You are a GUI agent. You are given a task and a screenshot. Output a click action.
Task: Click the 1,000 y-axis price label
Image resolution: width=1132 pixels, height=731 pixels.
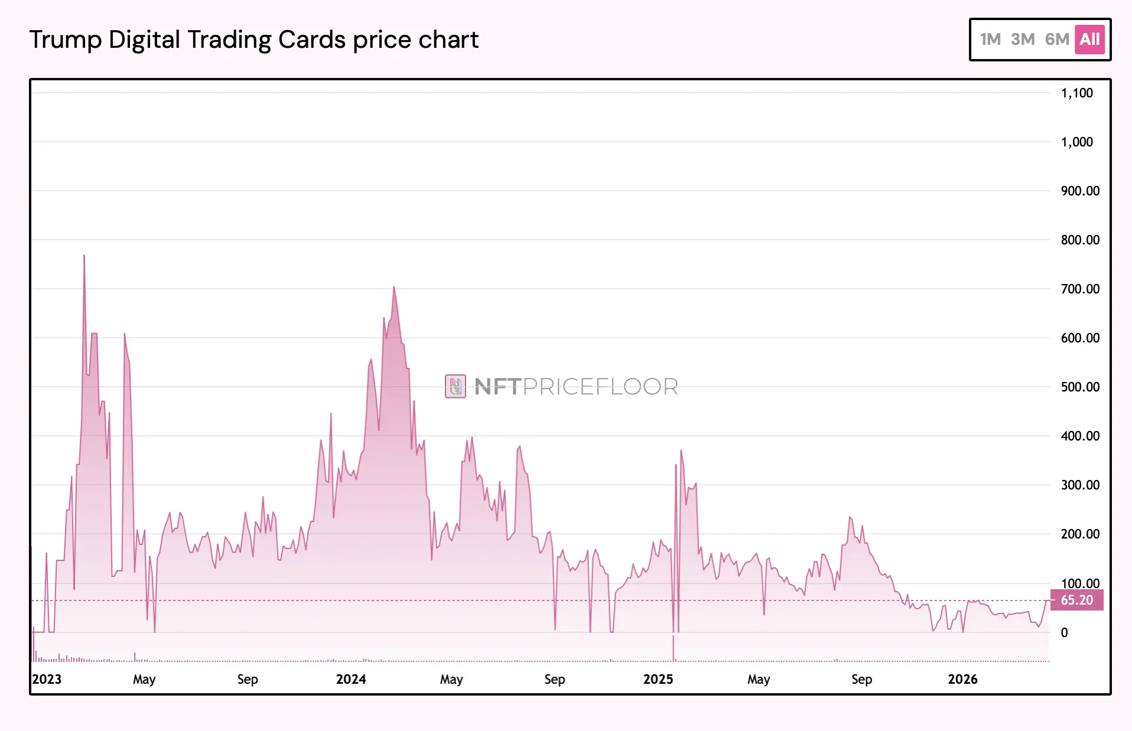(1077, 142)
